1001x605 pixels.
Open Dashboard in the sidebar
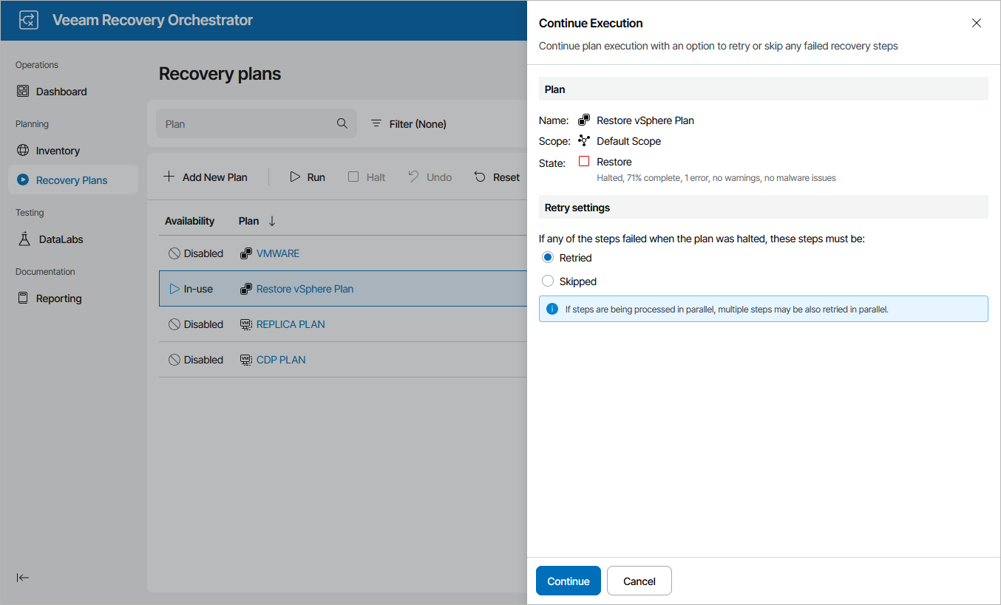(61, 92)
